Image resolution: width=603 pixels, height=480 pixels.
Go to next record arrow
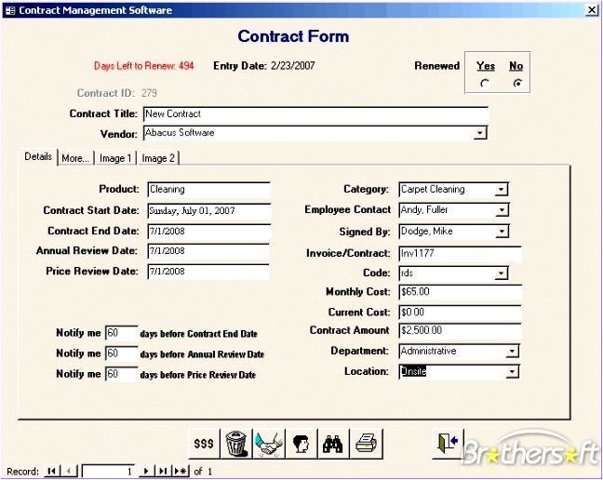(146, 471)
